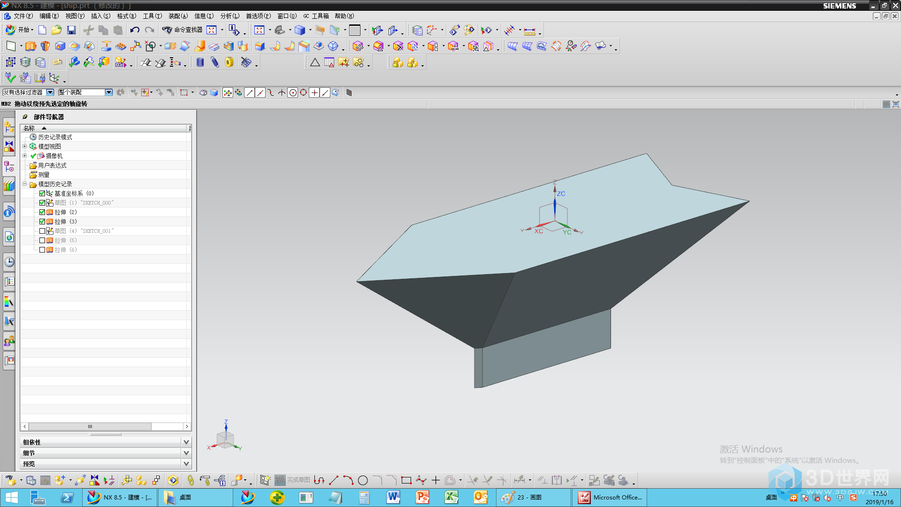The height and width of the screenshot is (507, 901).
Task: Click the Start (开始) application button
Action: point(19,30)
